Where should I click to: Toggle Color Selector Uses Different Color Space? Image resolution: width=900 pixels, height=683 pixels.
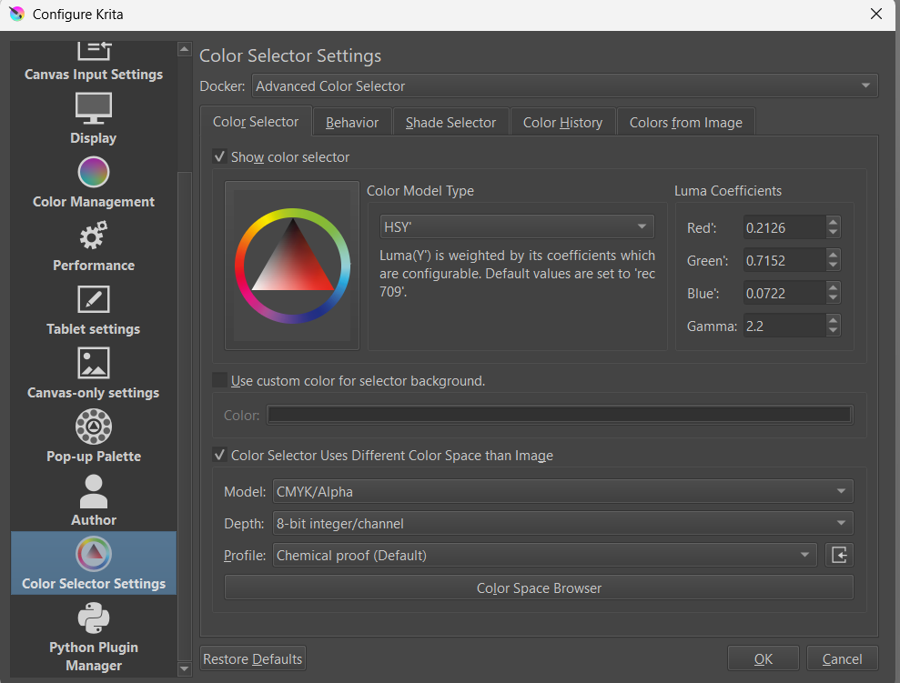click(219, 455)
